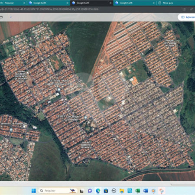The width and height of the screenshot is (195, 195).
Task: Open the media player icon beside Word
Action: click(153, 191)
